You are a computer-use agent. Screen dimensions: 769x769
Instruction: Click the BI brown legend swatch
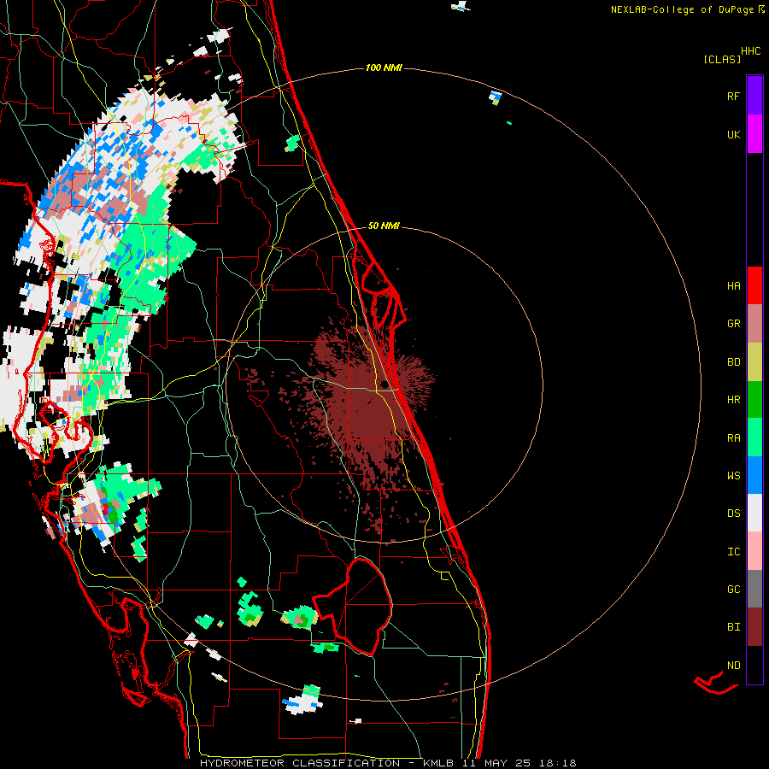[x=754, y=627]
